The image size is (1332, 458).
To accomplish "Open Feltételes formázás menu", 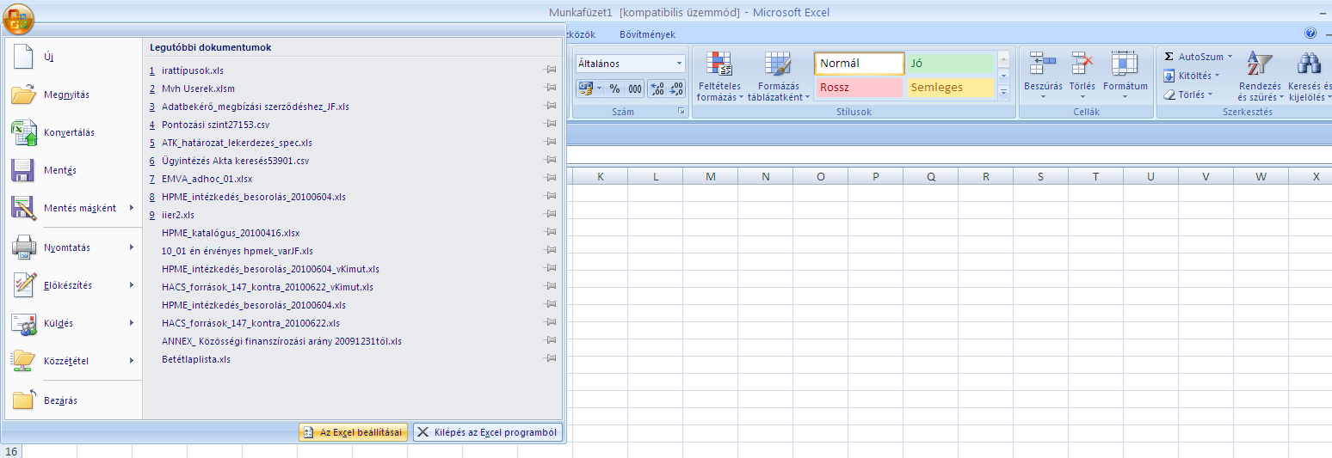I will 719,77.
